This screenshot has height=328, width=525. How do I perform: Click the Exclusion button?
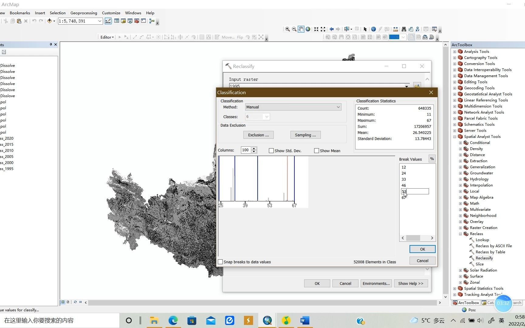click(258, 135)
